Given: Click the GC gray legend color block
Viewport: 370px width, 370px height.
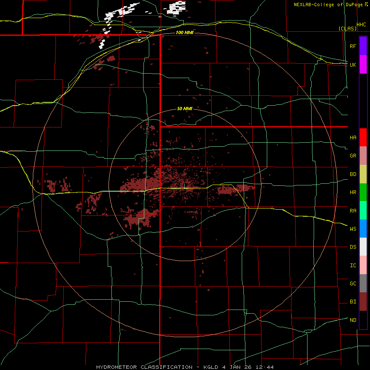Looking at the screenshot, I should (x=363, y=283).
